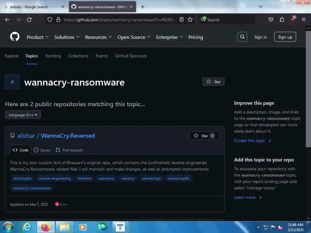Click the green round taskbar app icon

pyautogui.click(x=102, y=227)
